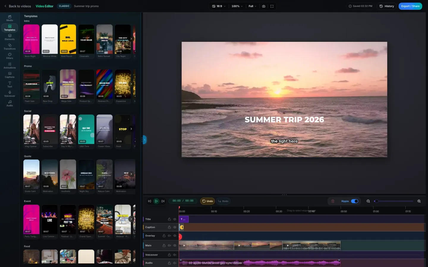Open the Elements panel
The height and width of the screenshot is (267, 428).
coord(10,37)
